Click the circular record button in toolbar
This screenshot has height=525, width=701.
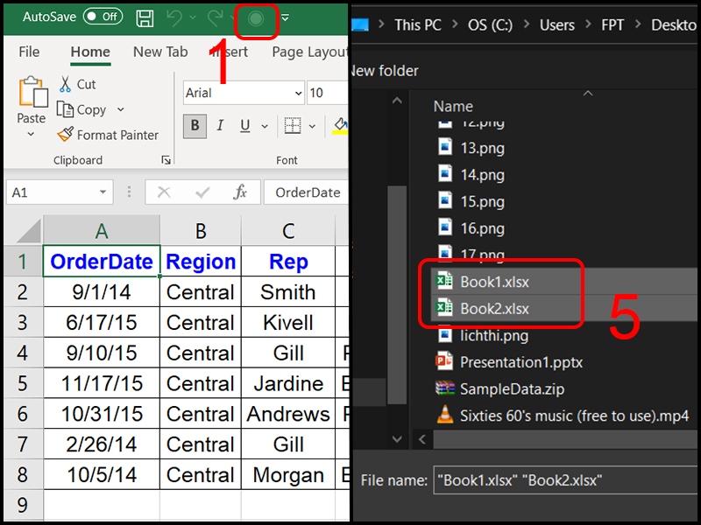click(256, 18)
